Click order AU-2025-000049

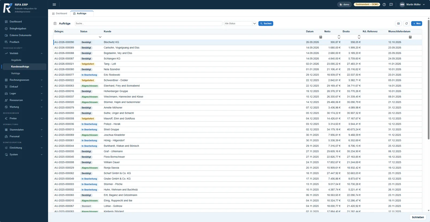64,179
